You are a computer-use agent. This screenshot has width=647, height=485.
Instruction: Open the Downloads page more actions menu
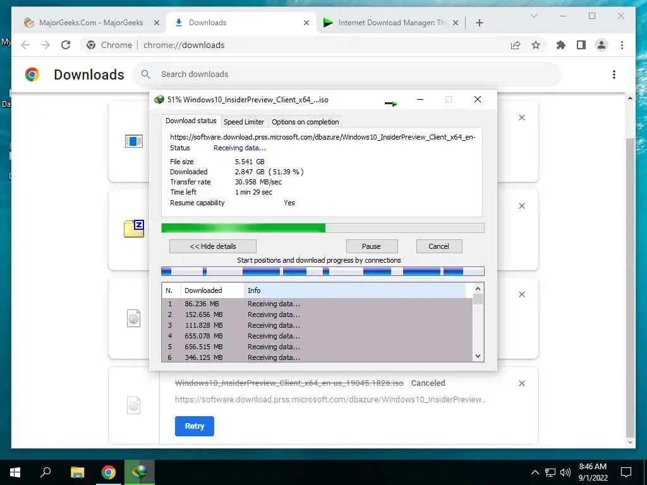coord(614,75)
